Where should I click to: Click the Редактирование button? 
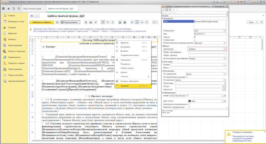click(x=70, y=22)
